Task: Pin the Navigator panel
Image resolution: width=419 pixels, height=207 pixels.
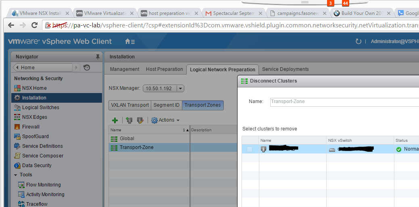Action: coord(98,56)
